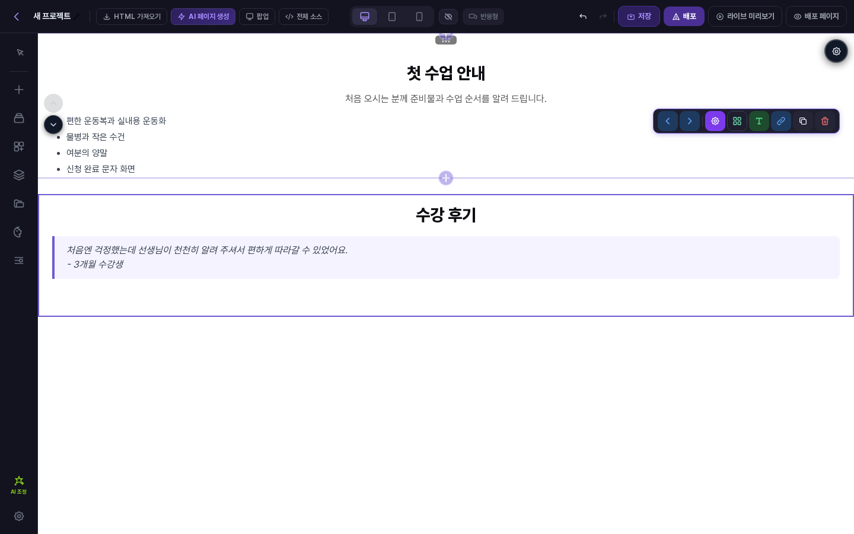Select the subtitle 처음 오시는 분께 준비물과 수업 순서를 알려 드립니다
This screenshot has height=534, width=854.
pyautogui.click(x=446, y=98)
